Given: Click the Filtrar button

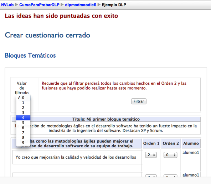Looking at the screenshot, I should click(x=139, y=101).
